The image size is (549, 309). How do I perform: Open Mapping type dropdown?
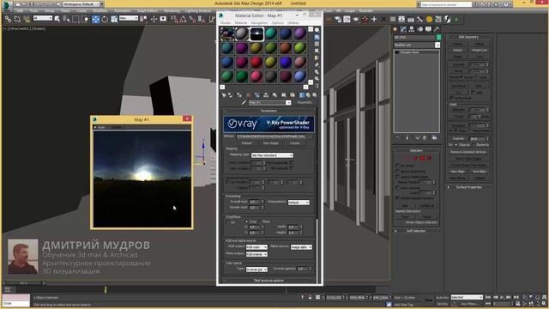(272, 155)
